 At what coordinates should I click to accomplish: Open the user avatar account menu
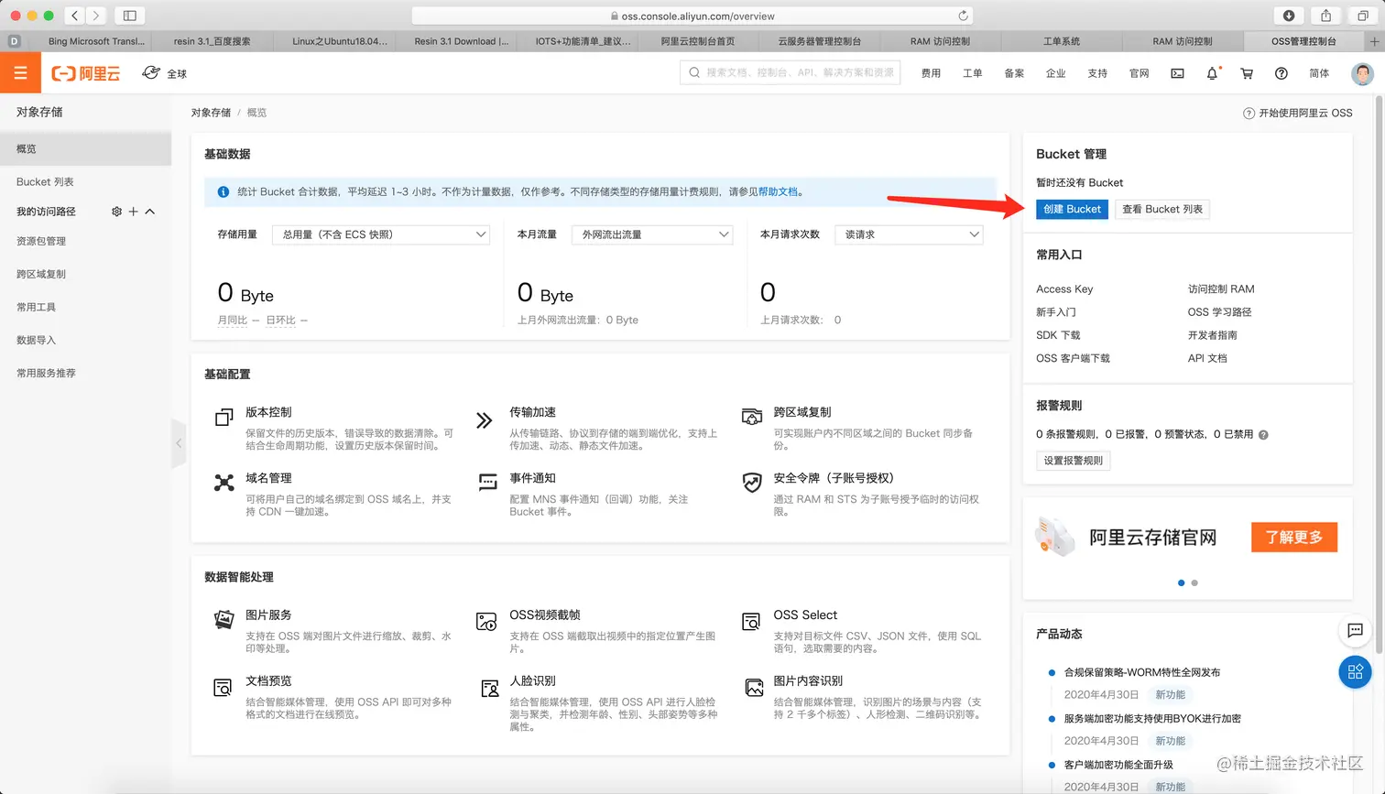(1363, 73)
